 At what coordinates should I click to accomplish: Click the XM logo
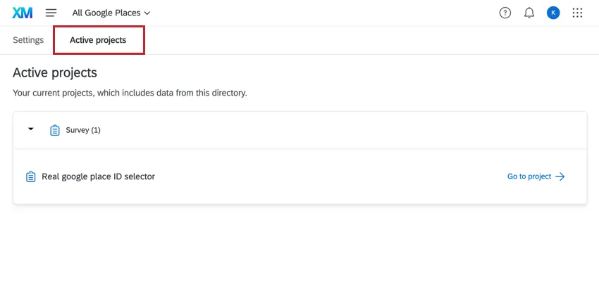[21, 13]
